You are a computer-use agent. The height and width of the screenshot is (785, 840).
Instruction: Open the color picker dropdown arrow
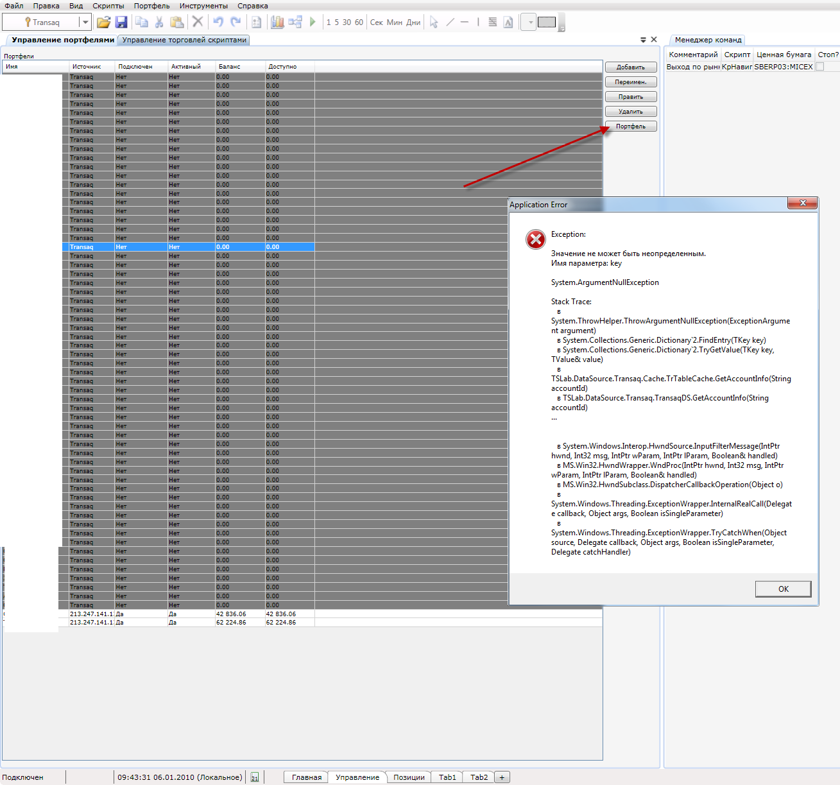(x=530, y=22)
